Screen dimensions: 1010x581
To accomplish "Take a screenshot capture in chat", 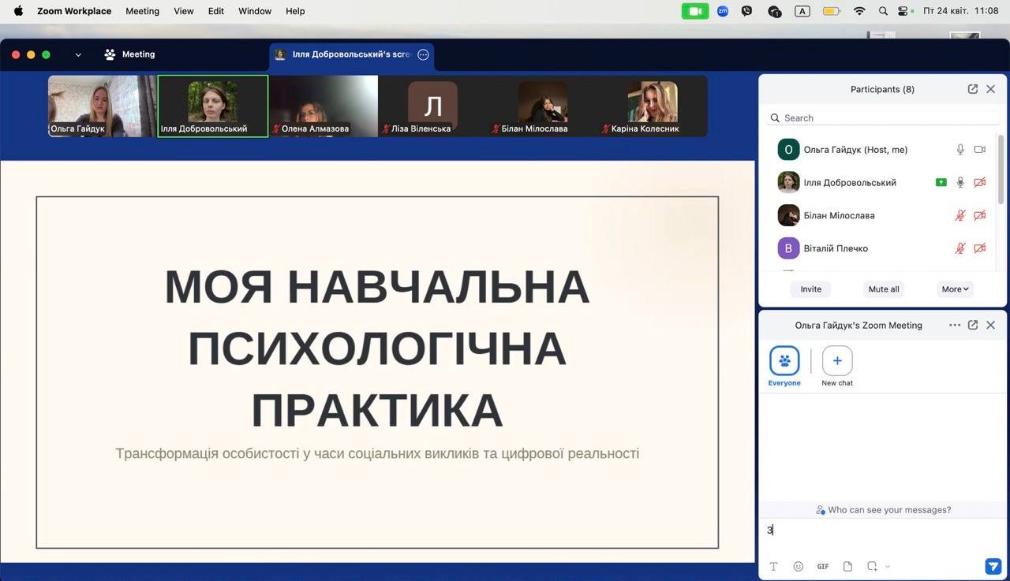I will tap(872, 566).
